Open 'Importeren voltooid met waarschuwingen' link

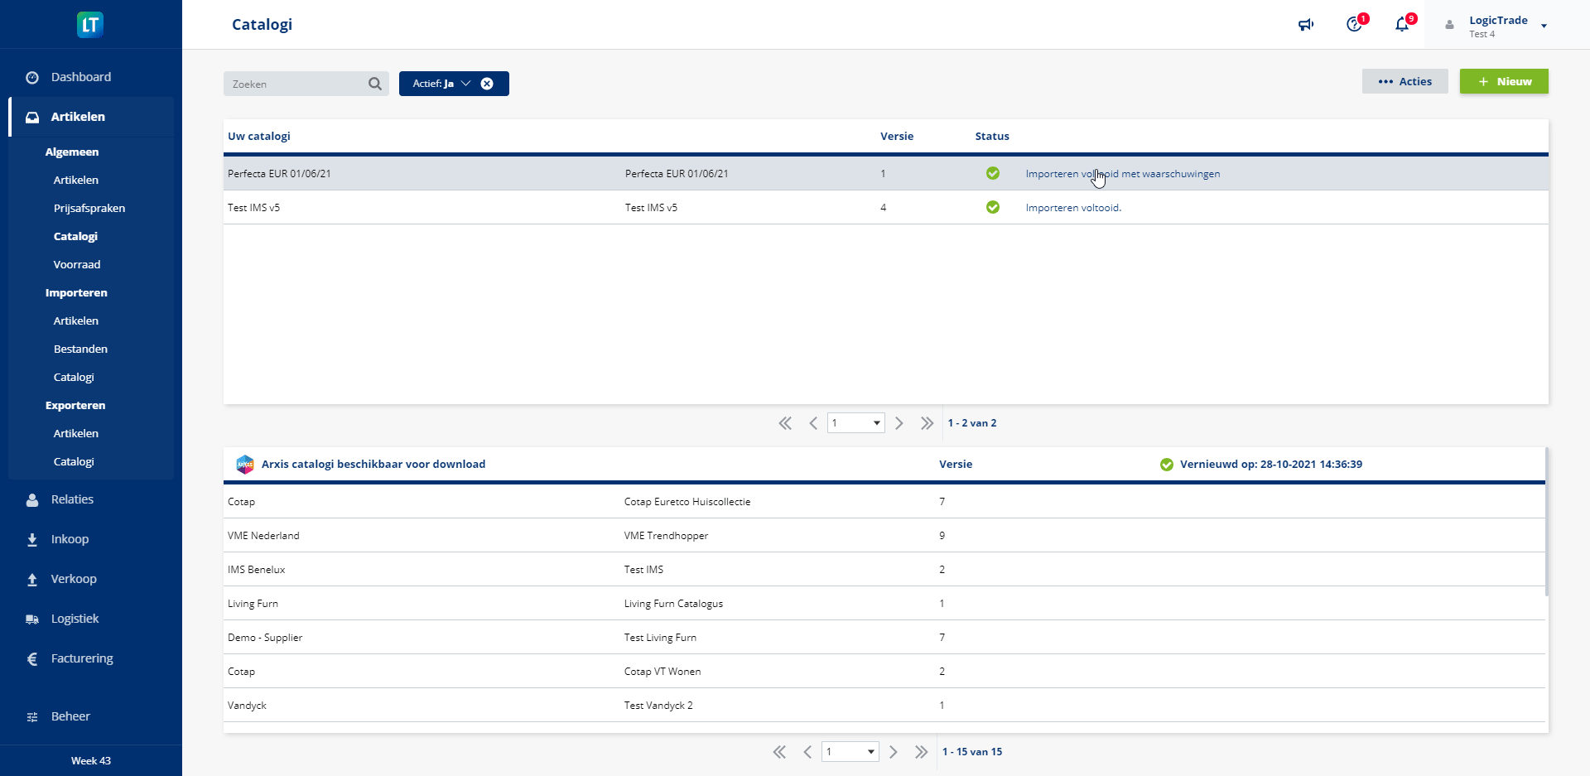coord(1123,174)
